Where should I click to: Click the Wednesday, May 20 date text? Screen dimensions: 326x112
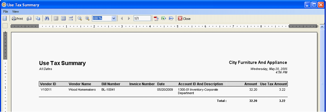269,69
